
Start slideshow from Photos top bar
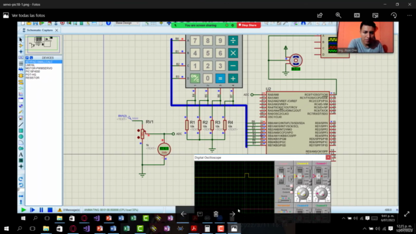tap(357, 16)
